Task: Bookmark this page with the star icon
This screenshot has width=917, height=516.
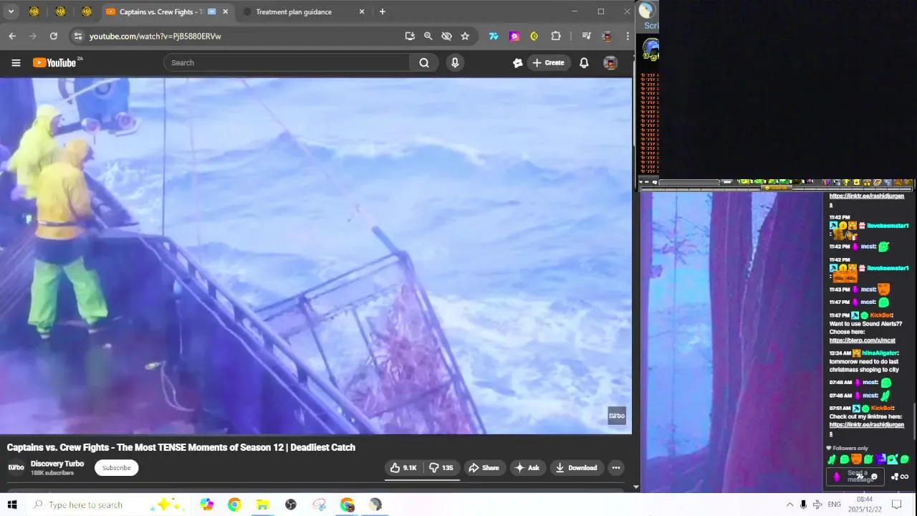Action: click(x=465, y=36)
